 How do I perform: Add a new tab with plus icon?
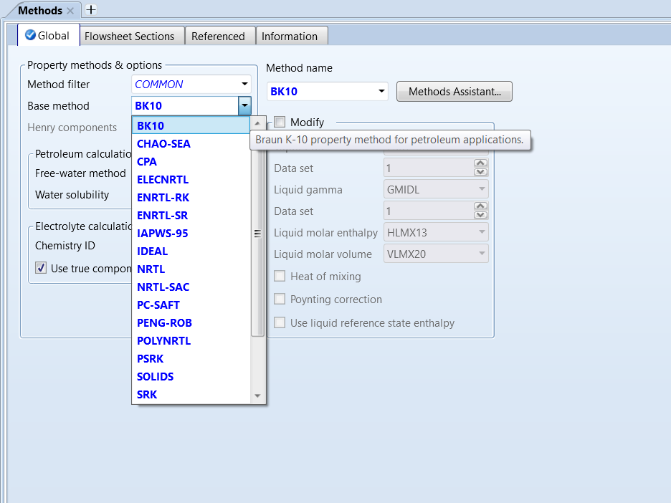pos(91,9)
